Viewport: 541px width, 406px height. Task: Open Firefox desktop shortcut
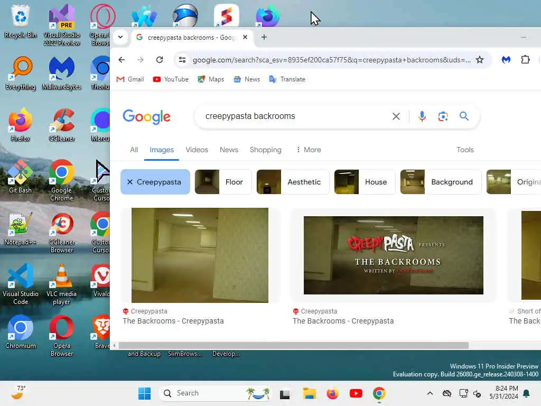(21, 125)
